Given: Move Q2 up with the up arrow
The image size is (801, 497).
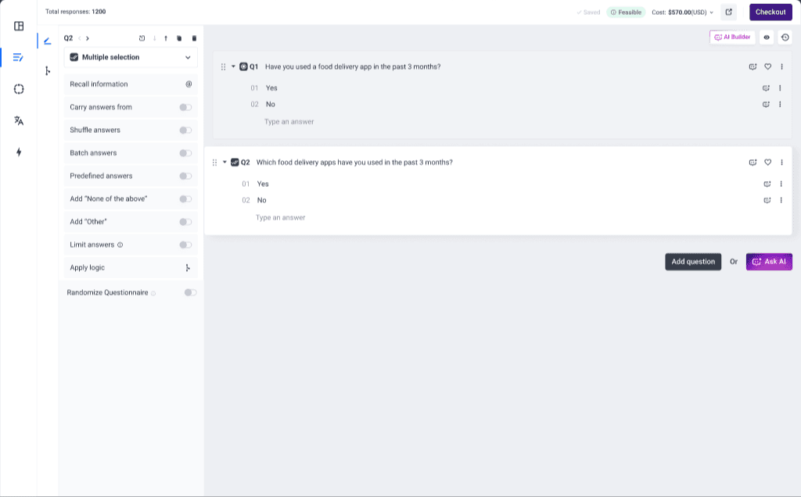Looking at the screenshot, I should point(166,38).
